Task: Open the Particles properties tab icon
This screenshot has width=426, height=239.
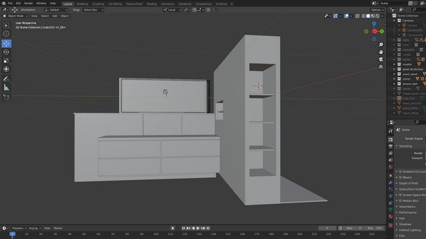Action: (x=391, y=189)
